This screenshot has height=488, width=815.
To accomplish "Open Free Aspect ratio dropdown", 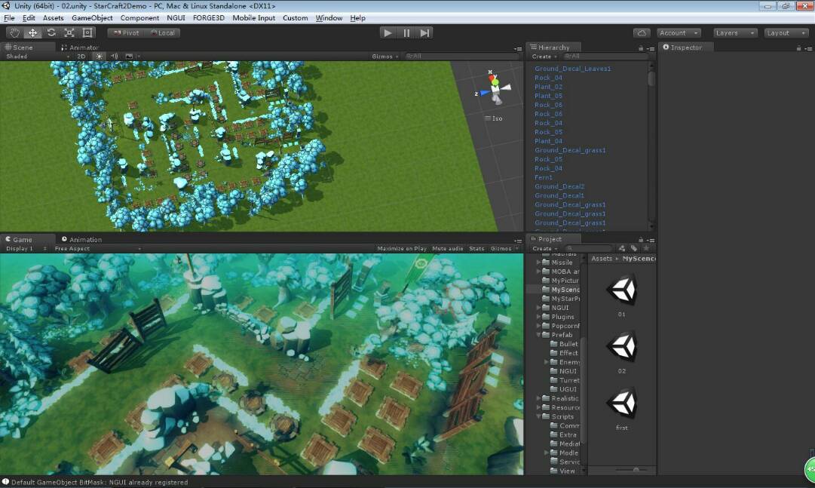I will tap(97, 249).
